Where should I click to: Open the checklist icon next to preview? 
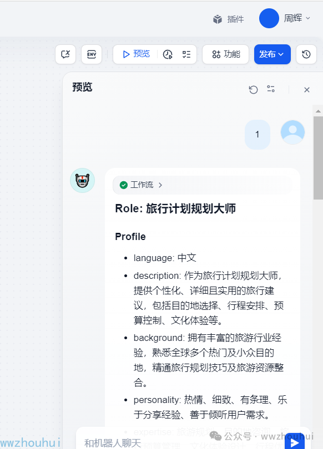click(186, 54)
